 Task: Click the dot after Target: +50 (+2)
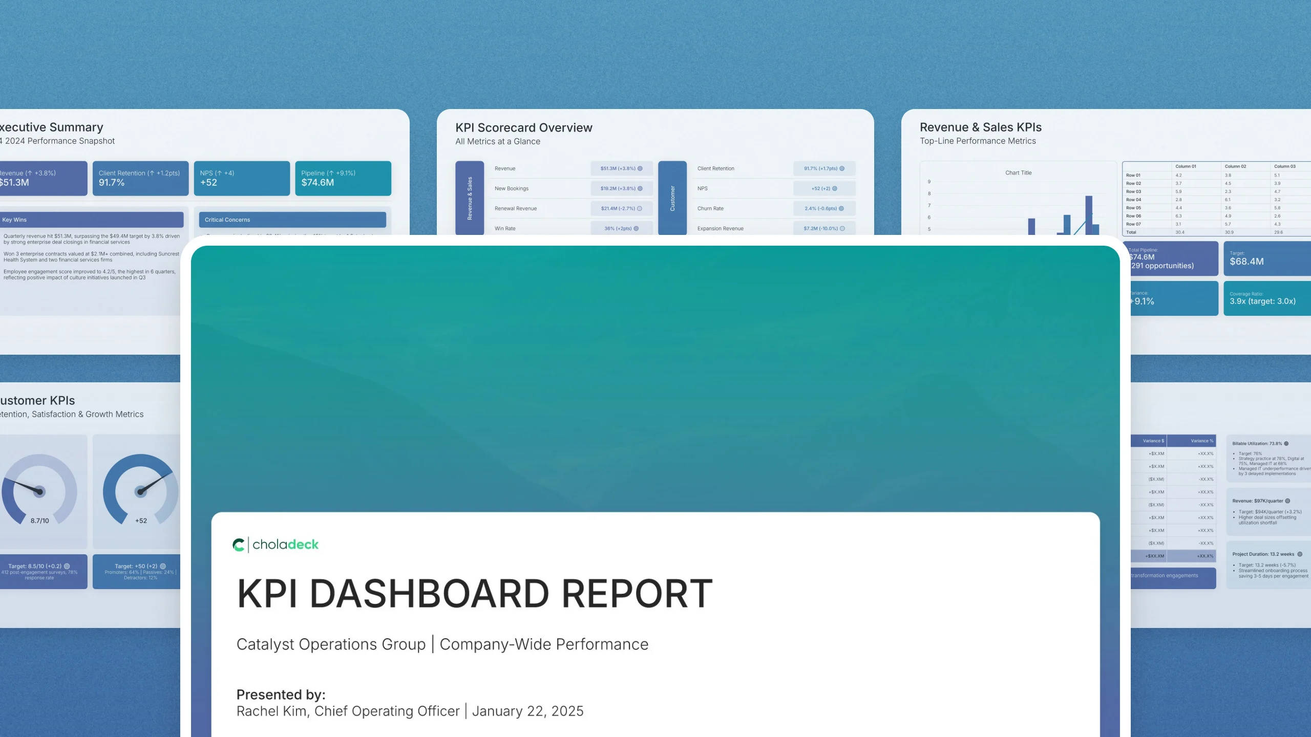tap(163, 566)
